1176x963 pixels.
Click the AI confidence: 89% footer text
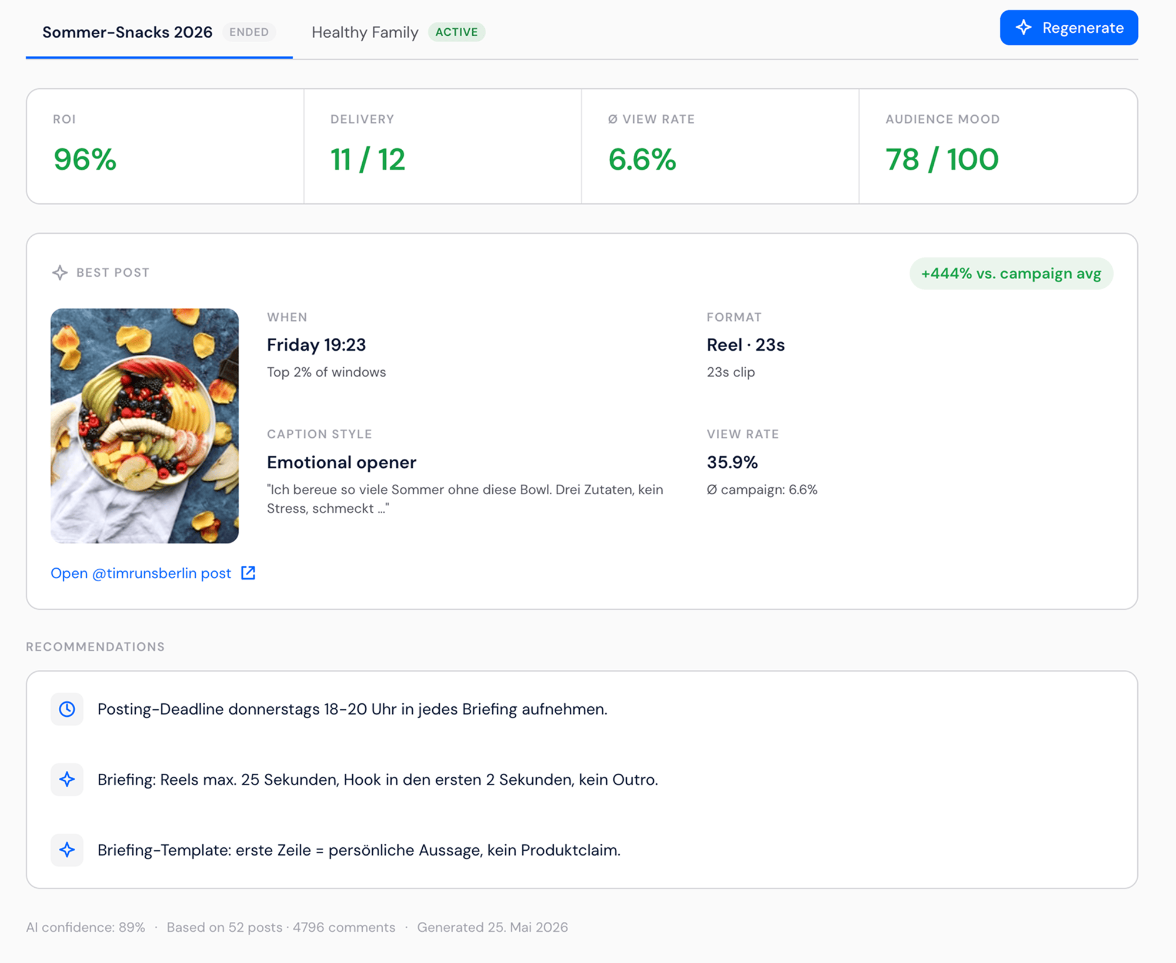pyautogui.click(x=85, y=927)
